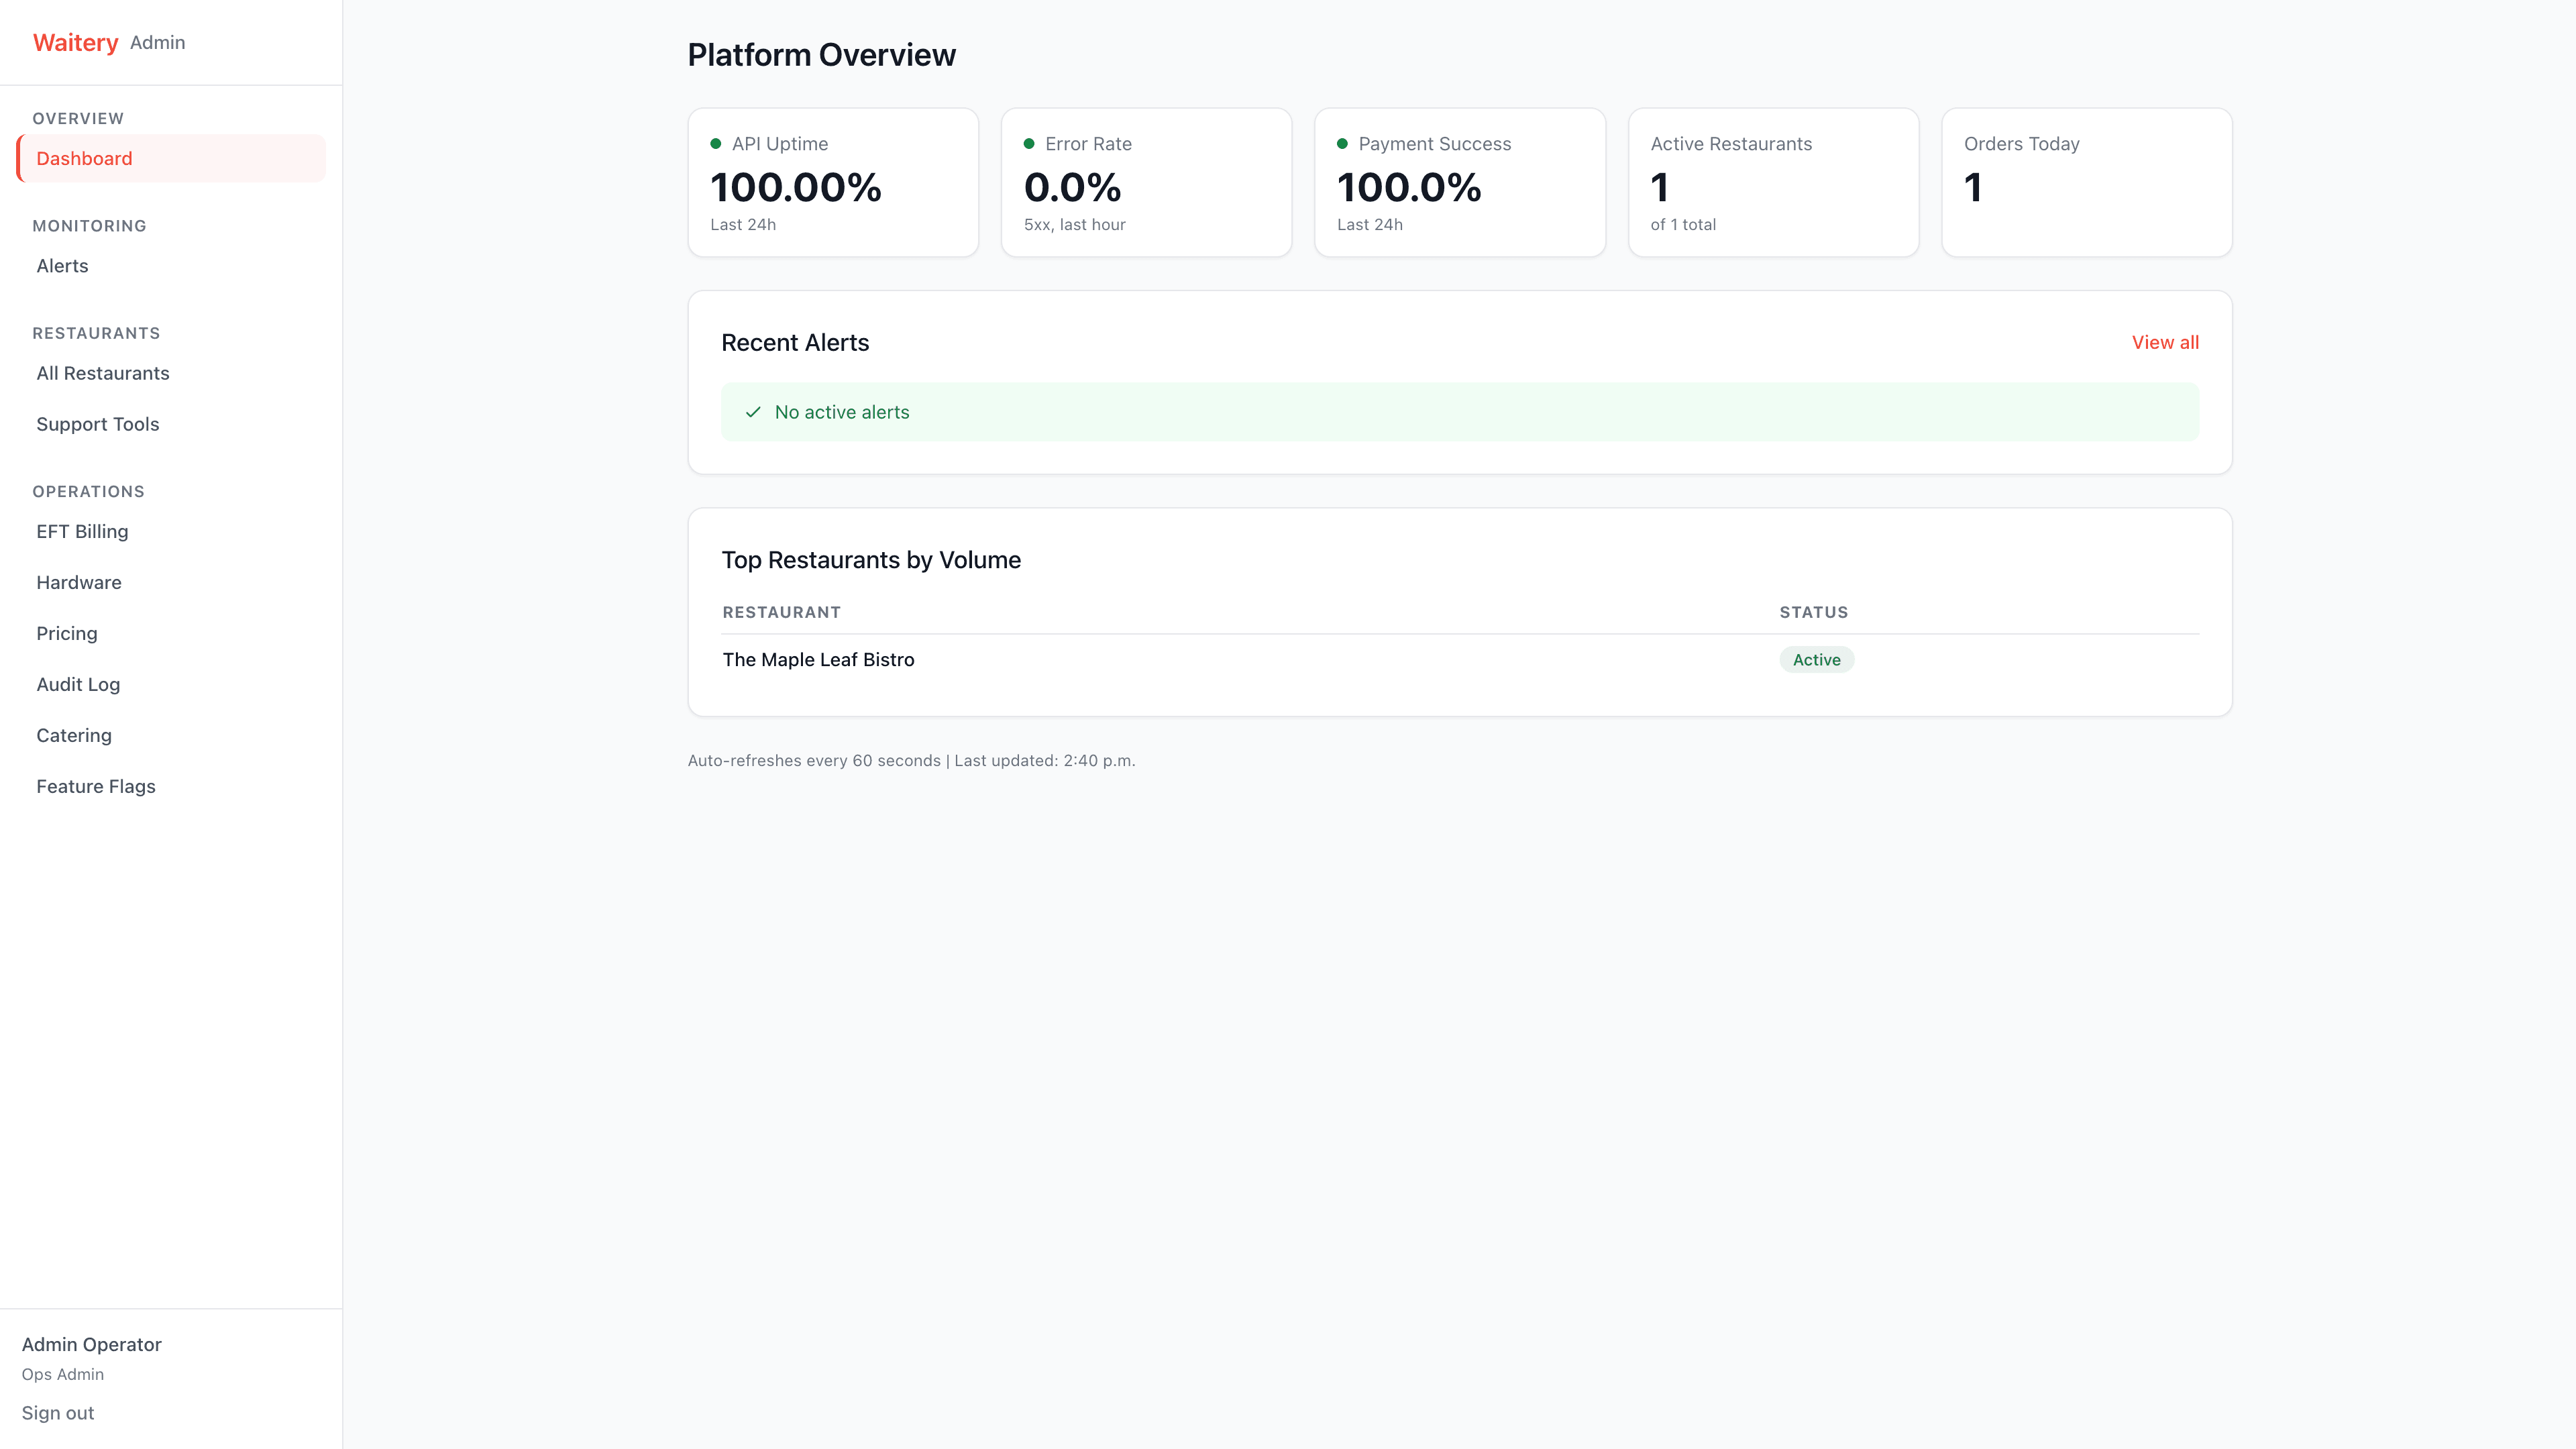This screenshot has width=2576, height=1449.
Task: Open the Hardware section
Action: point(171,582)
